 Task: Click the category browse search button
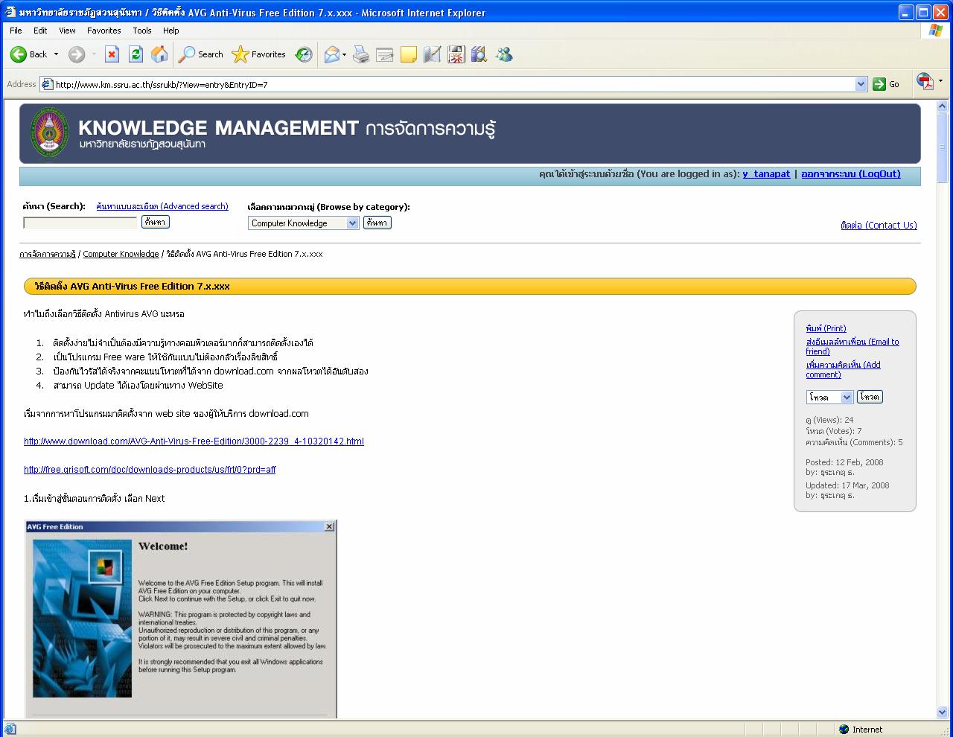pos(377,223)
